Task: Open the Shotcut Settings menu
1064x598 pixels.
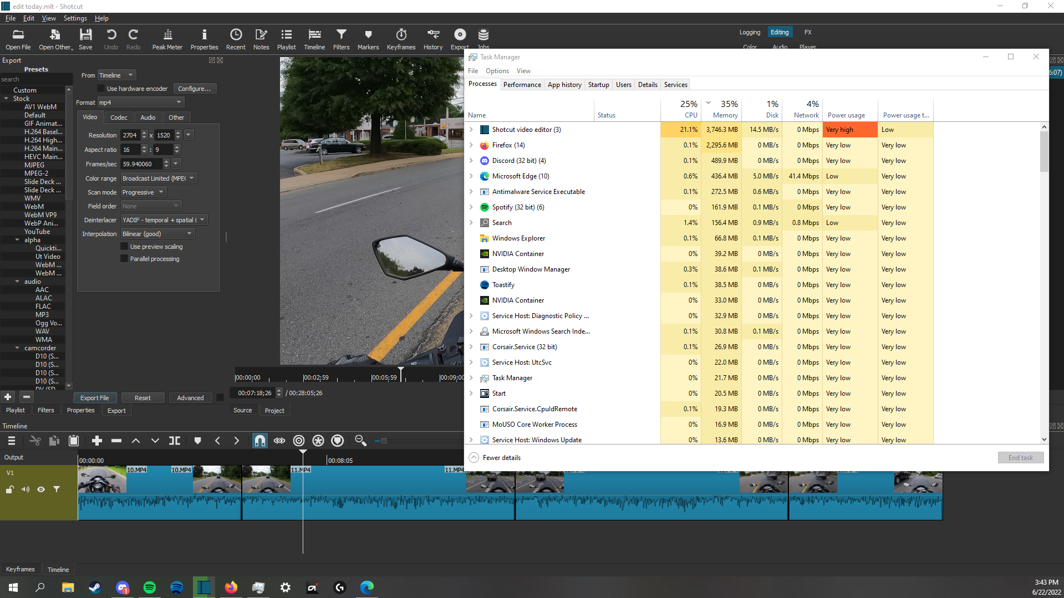Action: pos(75,18)
